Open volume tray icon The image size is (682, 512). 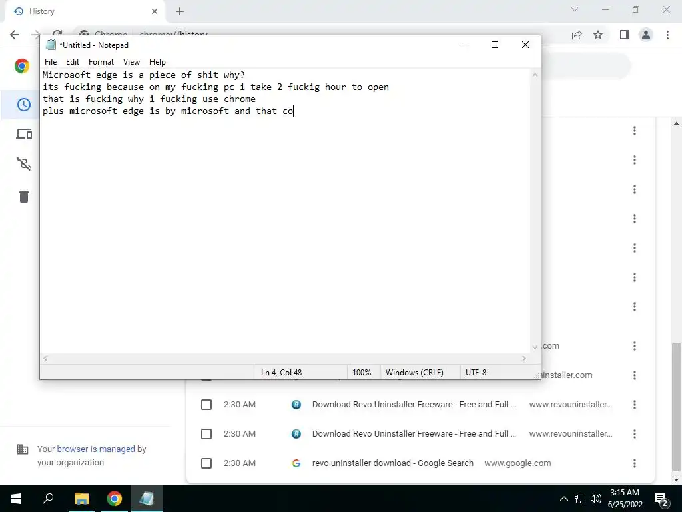[x=596, y=499]
